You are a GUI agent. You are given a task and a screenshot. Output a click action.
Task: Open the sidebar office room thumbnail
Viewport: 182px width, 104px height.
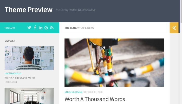point(29,96)
